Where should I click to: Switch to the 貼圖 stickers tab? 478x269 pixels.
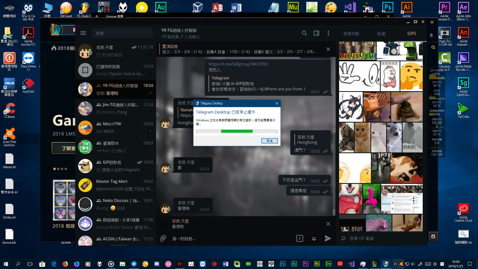pyautogui.click(x=381, y=34)
